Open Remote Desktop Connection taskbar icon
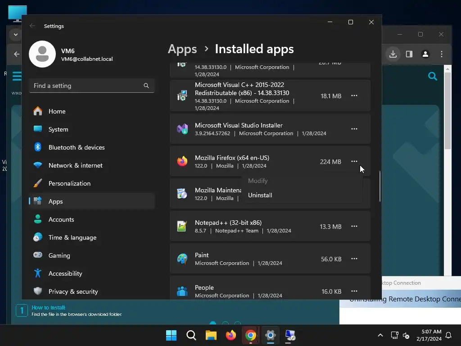 290,335
